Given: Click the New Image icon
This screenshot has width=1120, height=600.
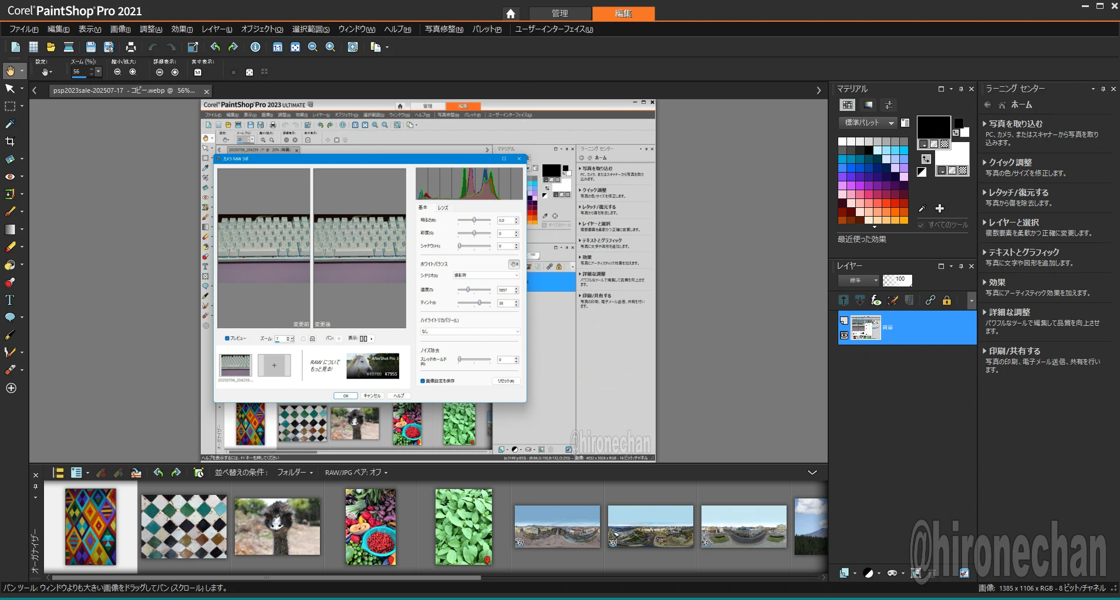Looking at the screenshot, I should pos(15,47).
